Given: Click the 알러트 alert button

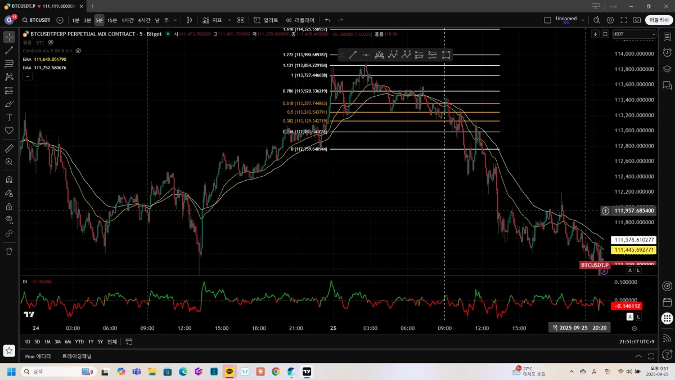Looking at the screenshot, I should click(265, 20).
